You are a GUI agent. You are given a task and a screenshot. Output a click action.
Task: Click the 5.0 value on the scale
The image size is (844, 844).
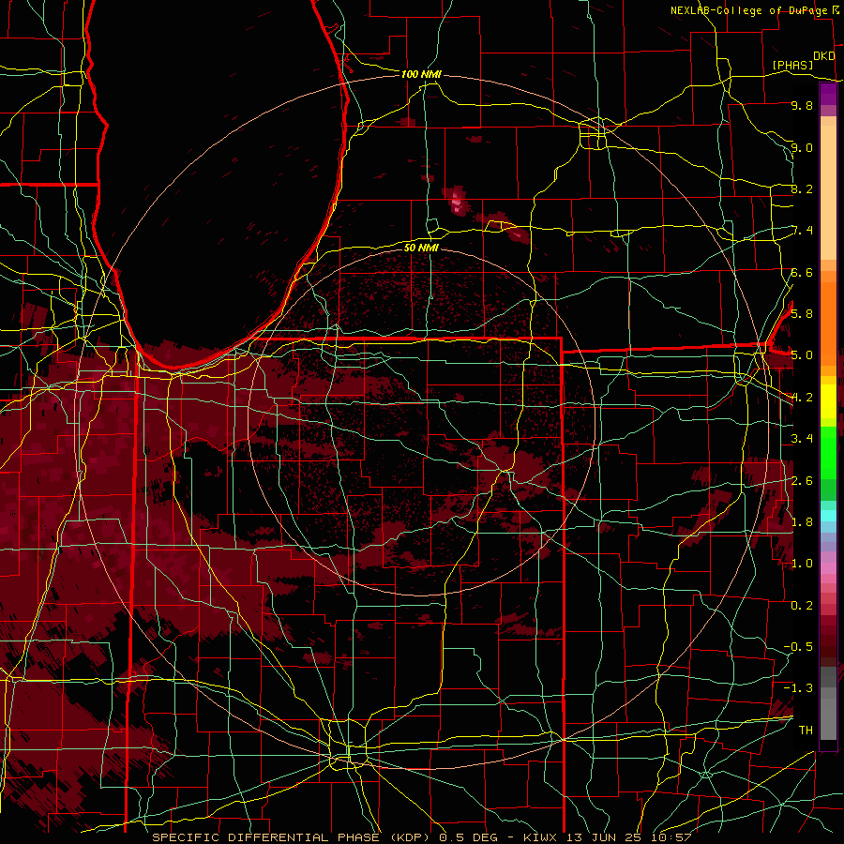click(802, 355)
